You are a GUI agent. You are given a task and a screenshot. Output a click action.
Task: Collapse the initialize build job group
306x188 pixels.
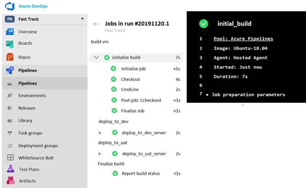[96, 58]
